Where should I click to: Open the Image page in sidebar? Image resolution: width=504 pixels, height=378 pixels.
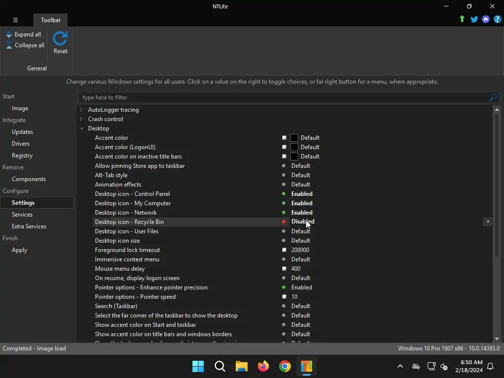pos(20,108)
